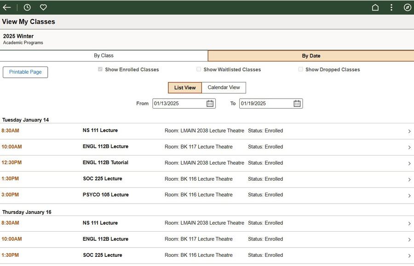Open the From date calendar picker
The height and width of the screenshot is (266, 414).
pos(210,103)
